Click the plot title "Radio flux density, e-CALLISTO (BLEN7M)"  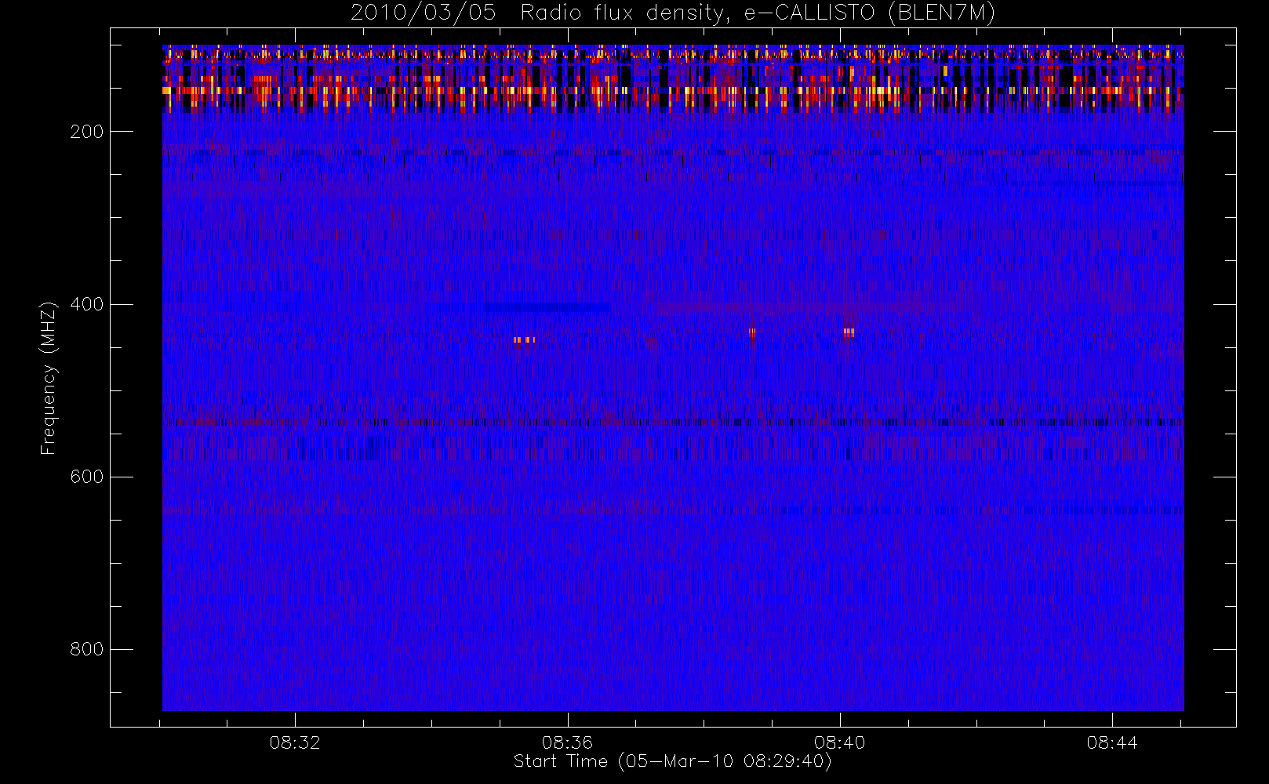tap(758, 13)
